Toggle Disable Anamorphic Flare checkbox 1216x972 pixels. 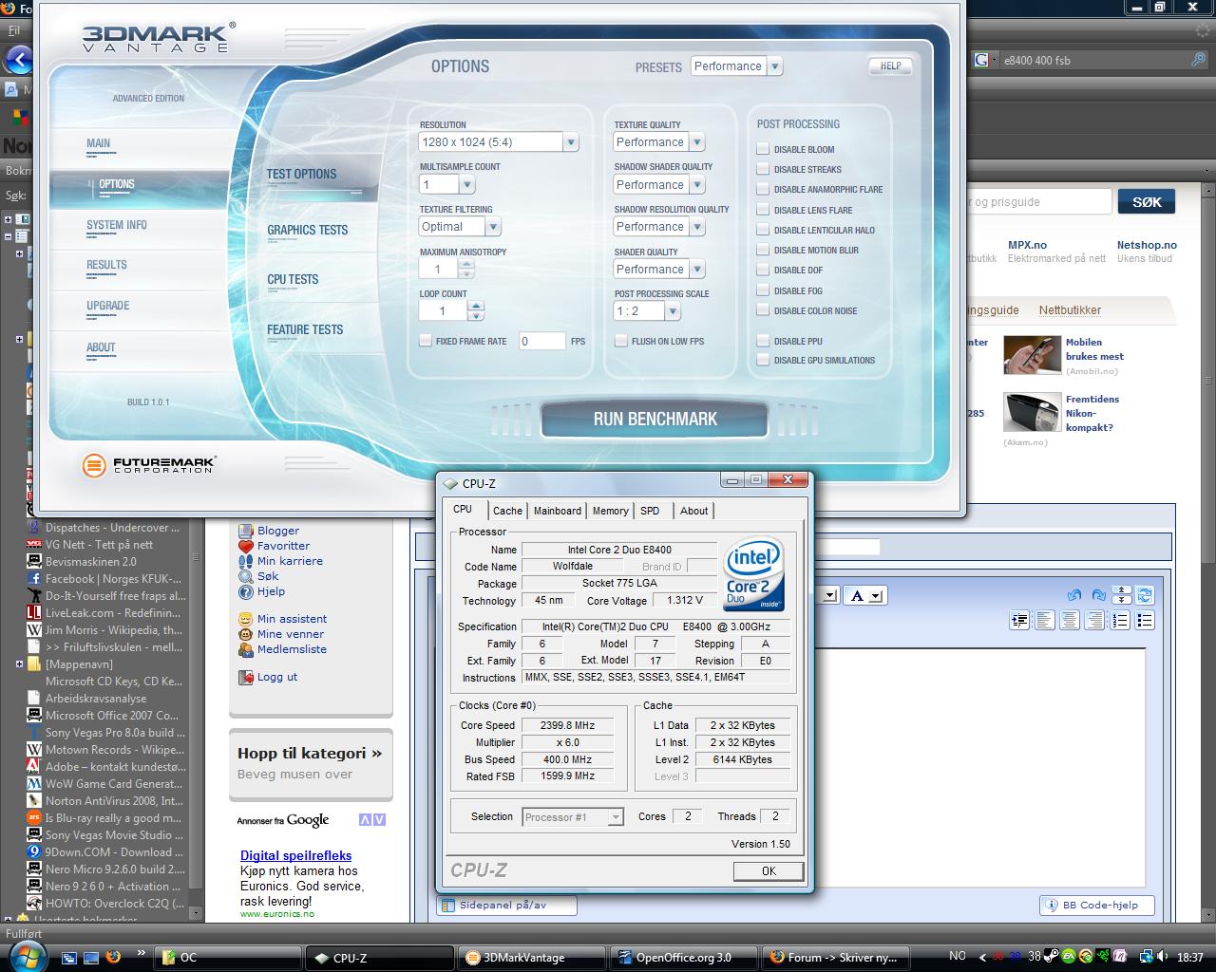pyautogui.click(x=763, y=189)
